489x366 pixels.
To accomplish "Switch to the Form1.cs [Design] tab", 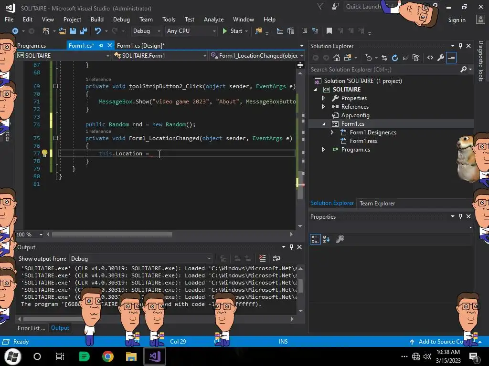I will 141,45.
